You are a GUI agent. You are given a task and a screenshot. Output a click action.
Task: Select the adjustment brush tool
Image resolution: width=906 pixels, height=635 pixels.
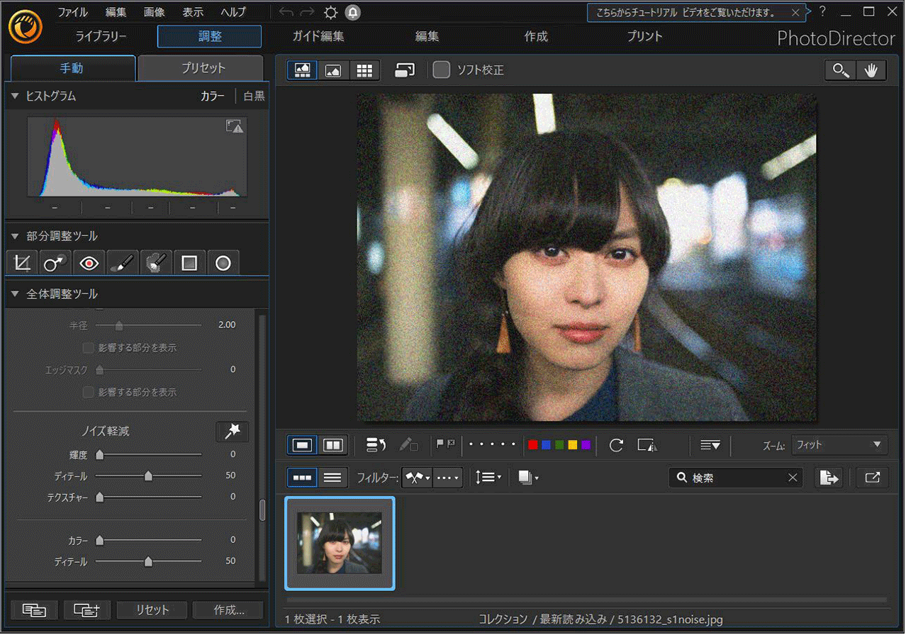(x=121, y=262)
